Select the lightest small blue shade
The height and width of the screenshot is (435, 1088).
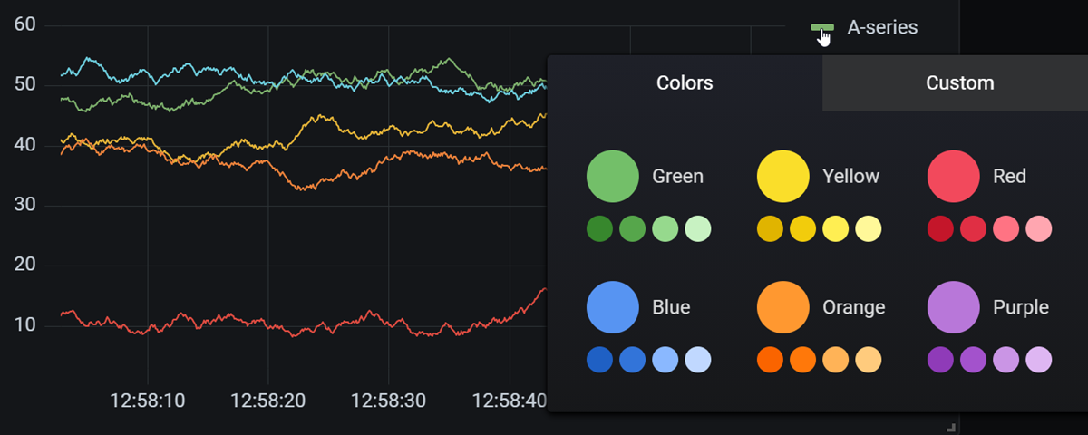click(698, 360)
